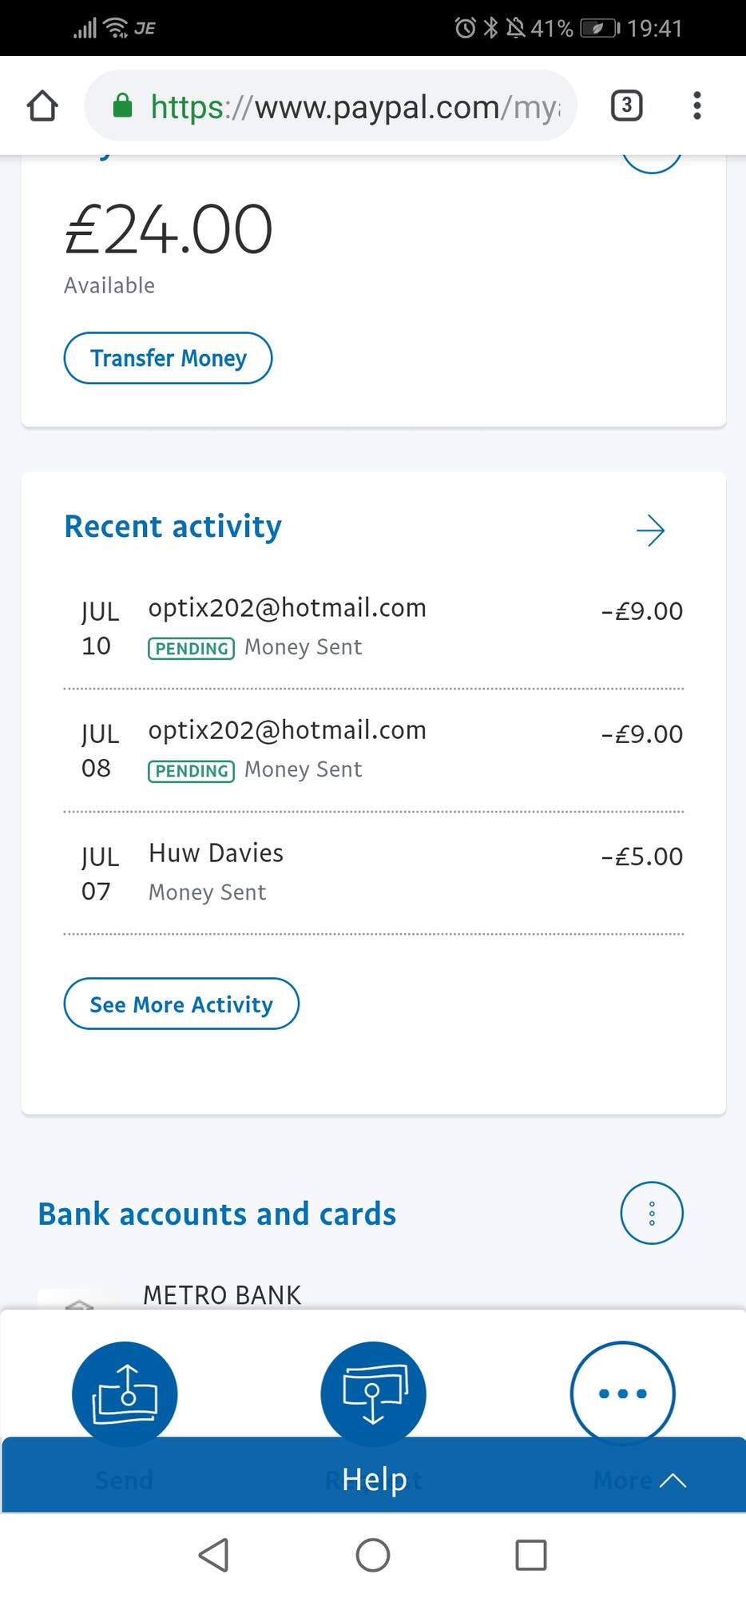Open Recent activity arrow icon
The width and height of the screenshot is (746, 1598).
tap(650, 530)
